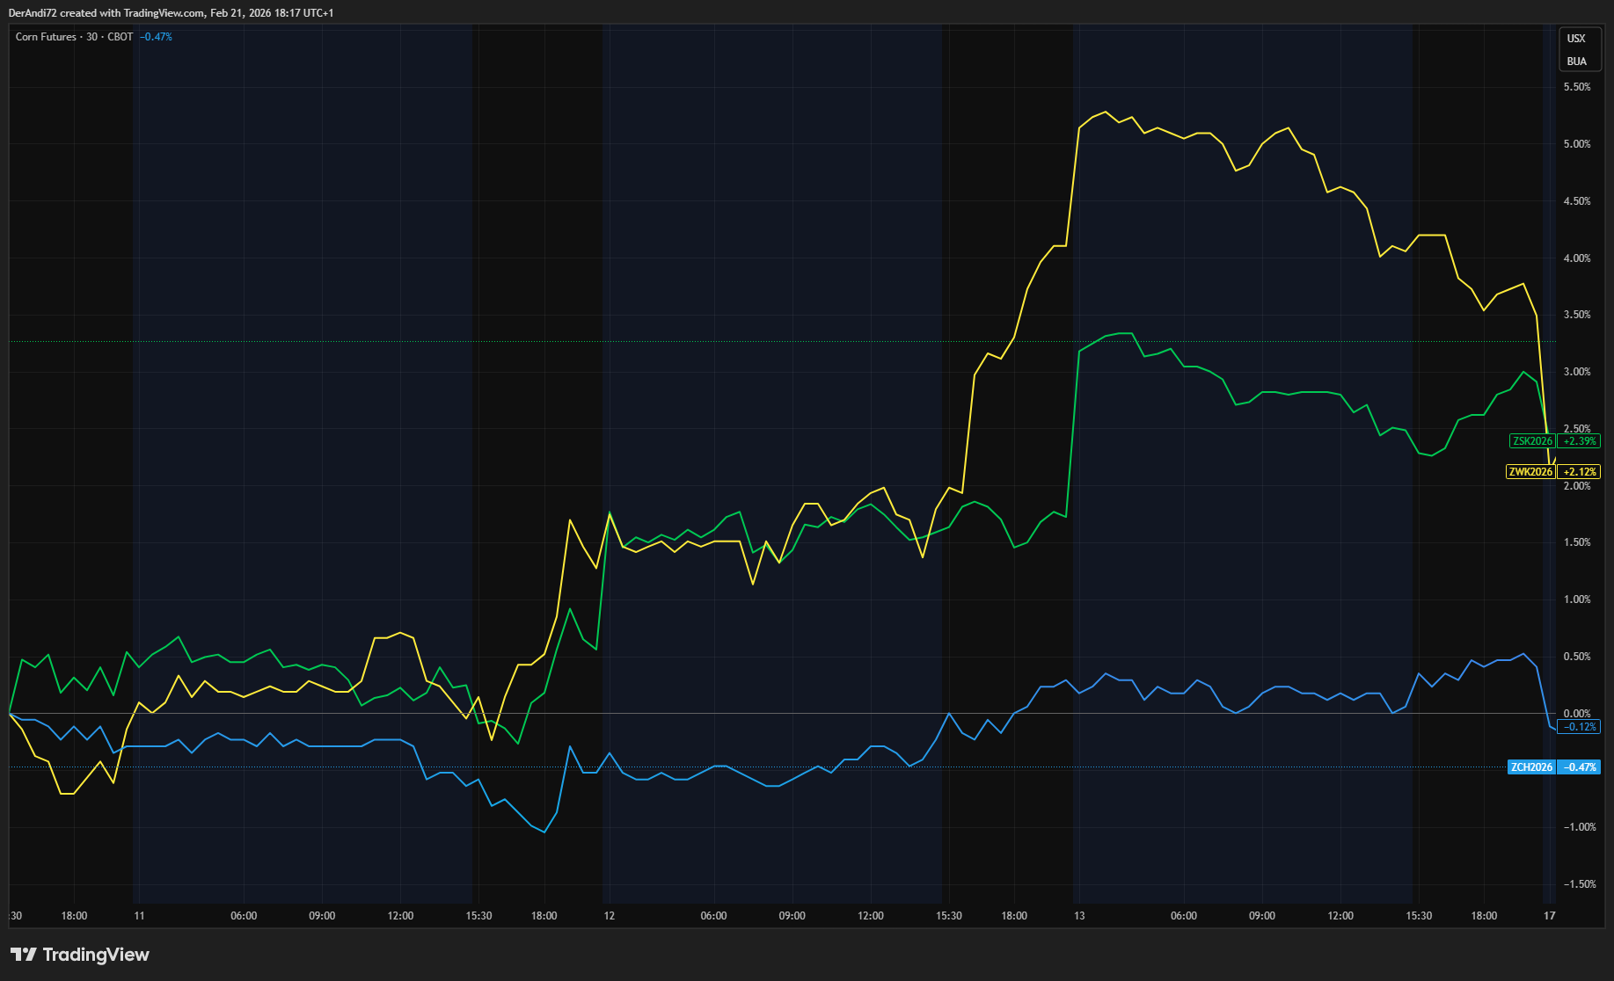This screenshot has height=981, width=1614.
Task: Click date marker 17 on time axis
Action: pos(1549,916)
